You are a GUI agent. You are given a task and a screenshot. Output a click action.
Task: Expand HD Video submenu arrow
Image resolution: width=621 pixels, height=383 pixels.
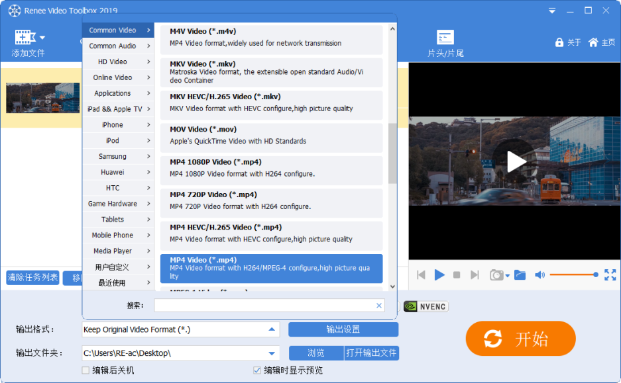[x=148, y=62]
